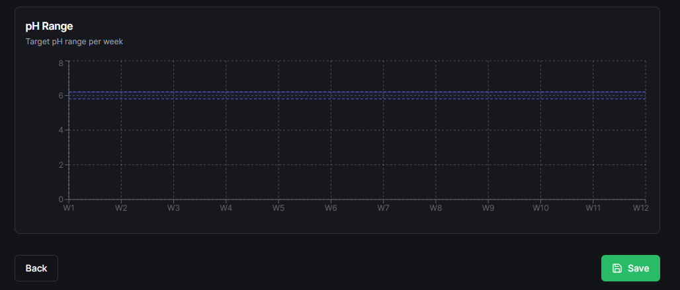This screenshot has height=290, width=680.
Task: Click the floppy disk icon in Save
Action: click(x=616, y=268)
